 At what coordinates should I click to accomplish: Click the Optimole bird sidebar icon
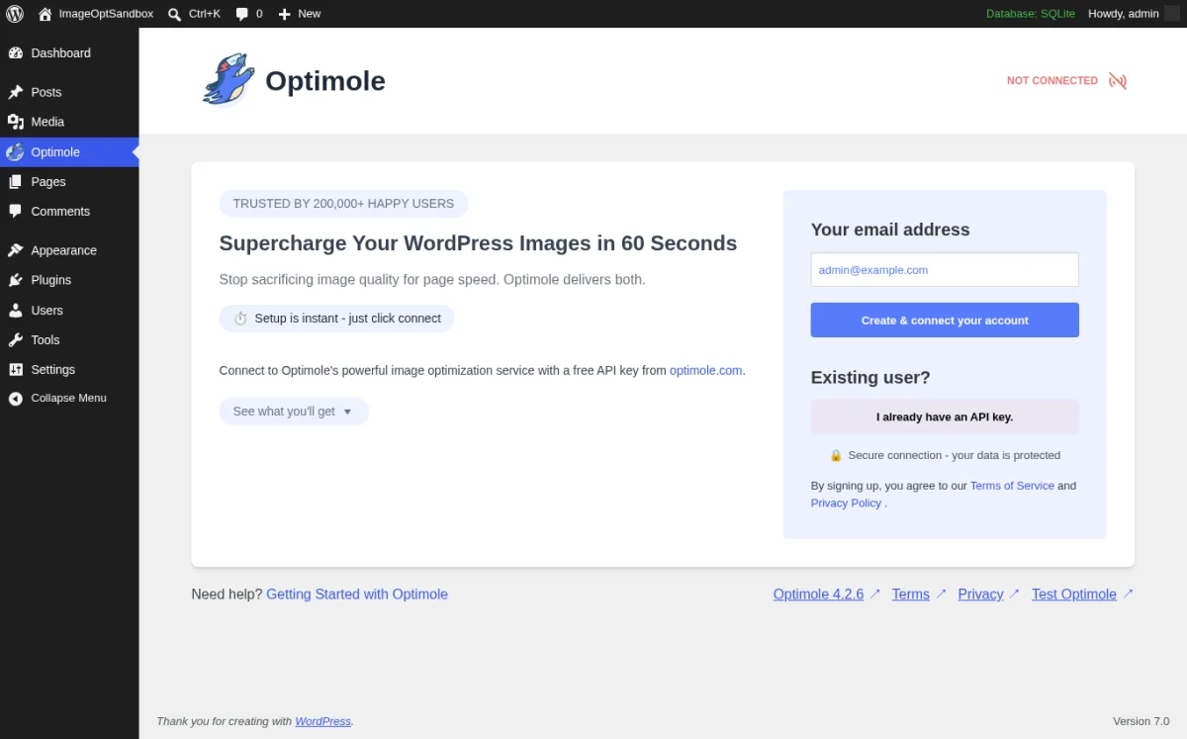click(15, 152)
